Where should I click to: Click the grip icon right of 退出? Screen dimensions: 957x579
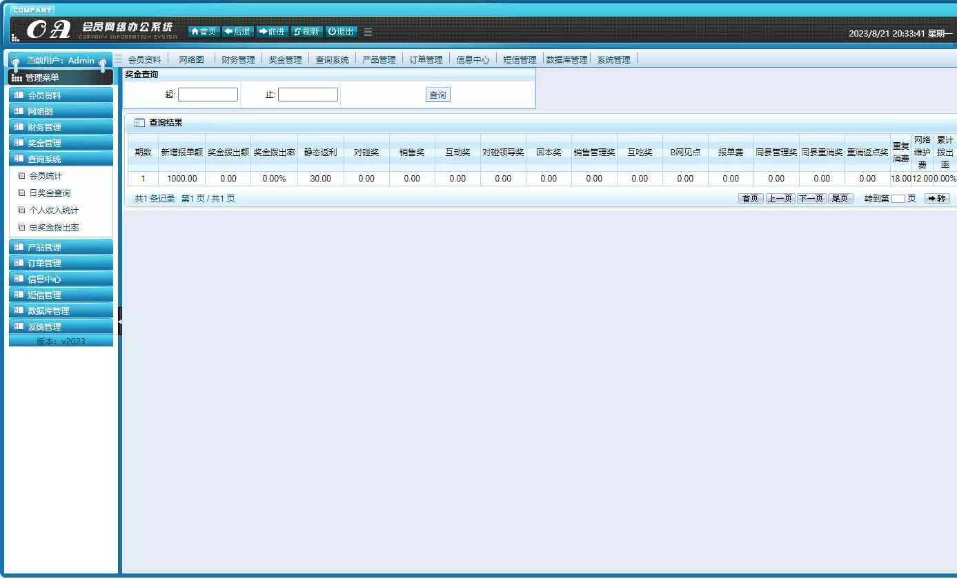pos(368,32)
